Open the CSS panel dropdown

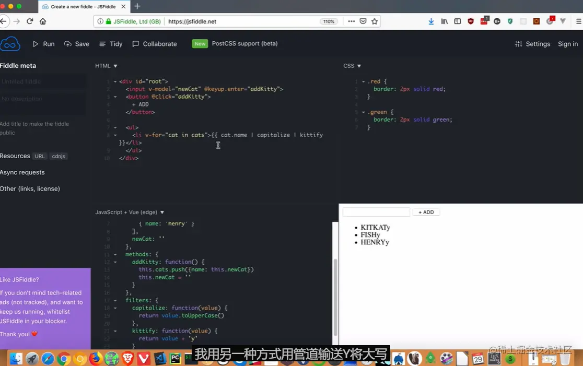click(x=352, y=66)
